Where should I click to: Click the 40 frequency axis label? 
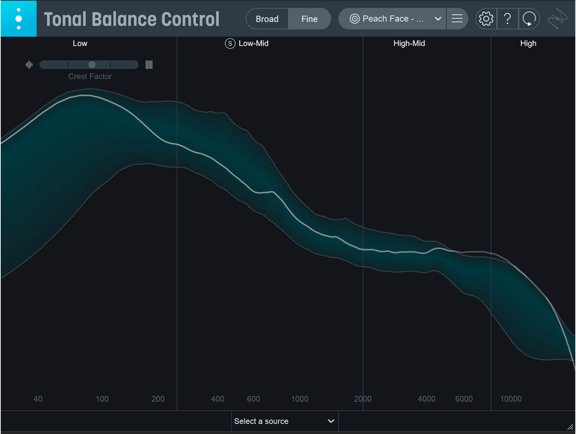point(38,399)
